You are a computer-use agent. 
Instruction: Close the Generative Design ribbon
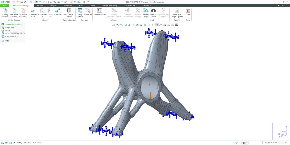point(188,13)
